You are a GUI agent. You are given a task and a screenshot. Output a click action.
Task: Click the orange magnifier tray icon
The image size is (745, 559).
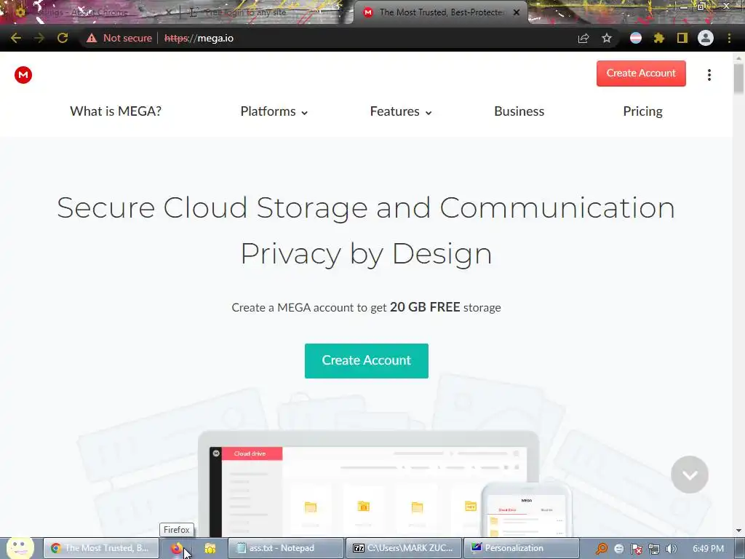coord(602,549)
